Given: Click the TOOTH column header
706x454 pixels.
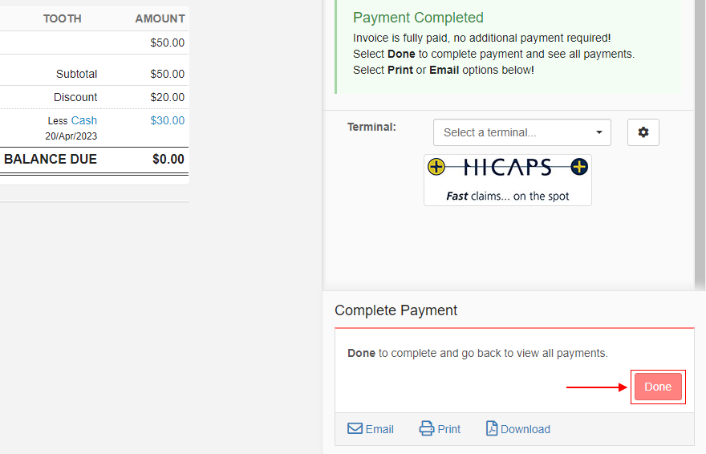Looking at the screenshot, I should [x=63, y=18].
